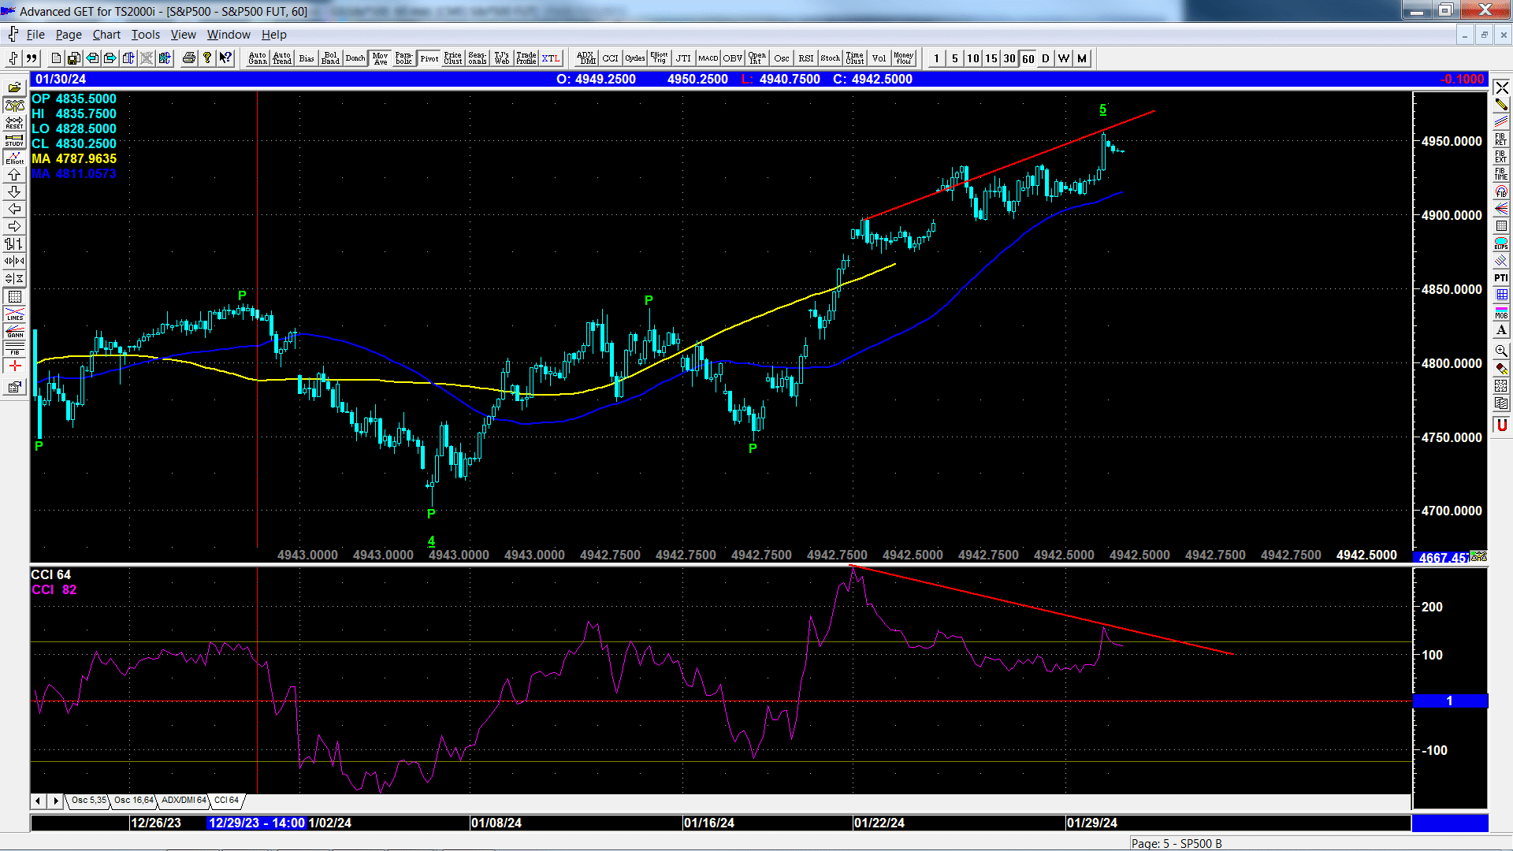Click the Trade Profile button
Viewport: 1513px width, 851px height.
526,58
